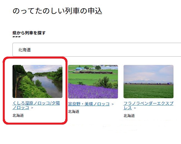Click the chevron beside 富良野・美瑛ノロッコ
The height and width of the screenshot is (144, 181).
point(112,104)
